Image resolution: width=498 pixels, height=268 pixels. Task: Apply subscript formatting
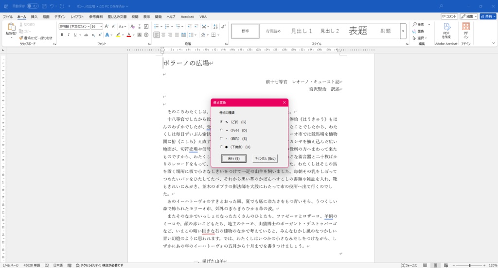point(93,35)
